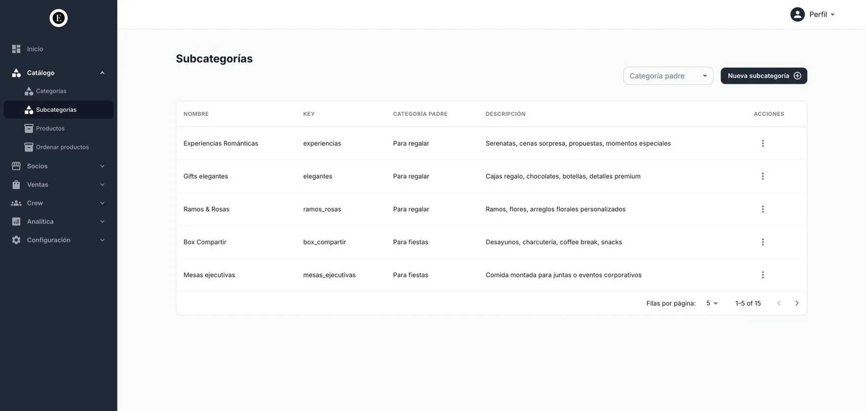Expand the Crew menu chevron
Viewport: 866px width, 411px height.
coord(102,203)
